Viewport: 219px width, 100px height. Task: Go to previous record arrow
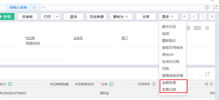(x=194, y=16)
